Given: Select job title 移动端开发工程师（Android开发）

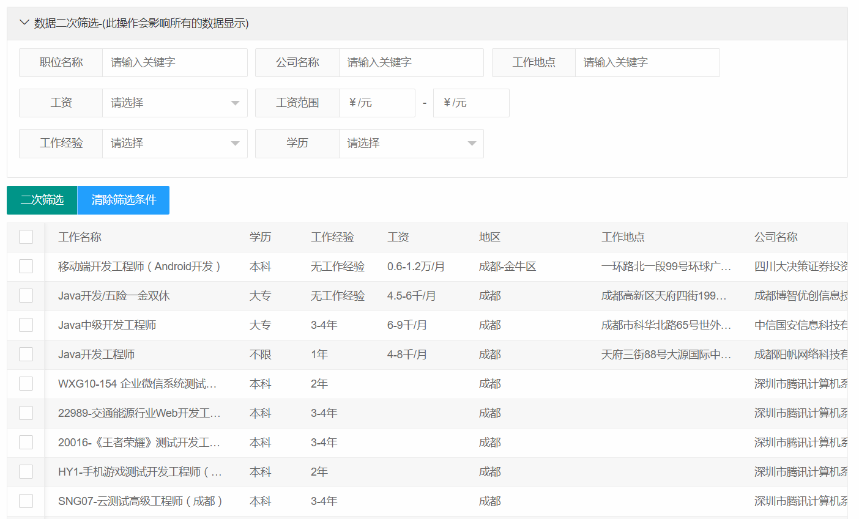Looking at the screenshot, I should point(139,267).
